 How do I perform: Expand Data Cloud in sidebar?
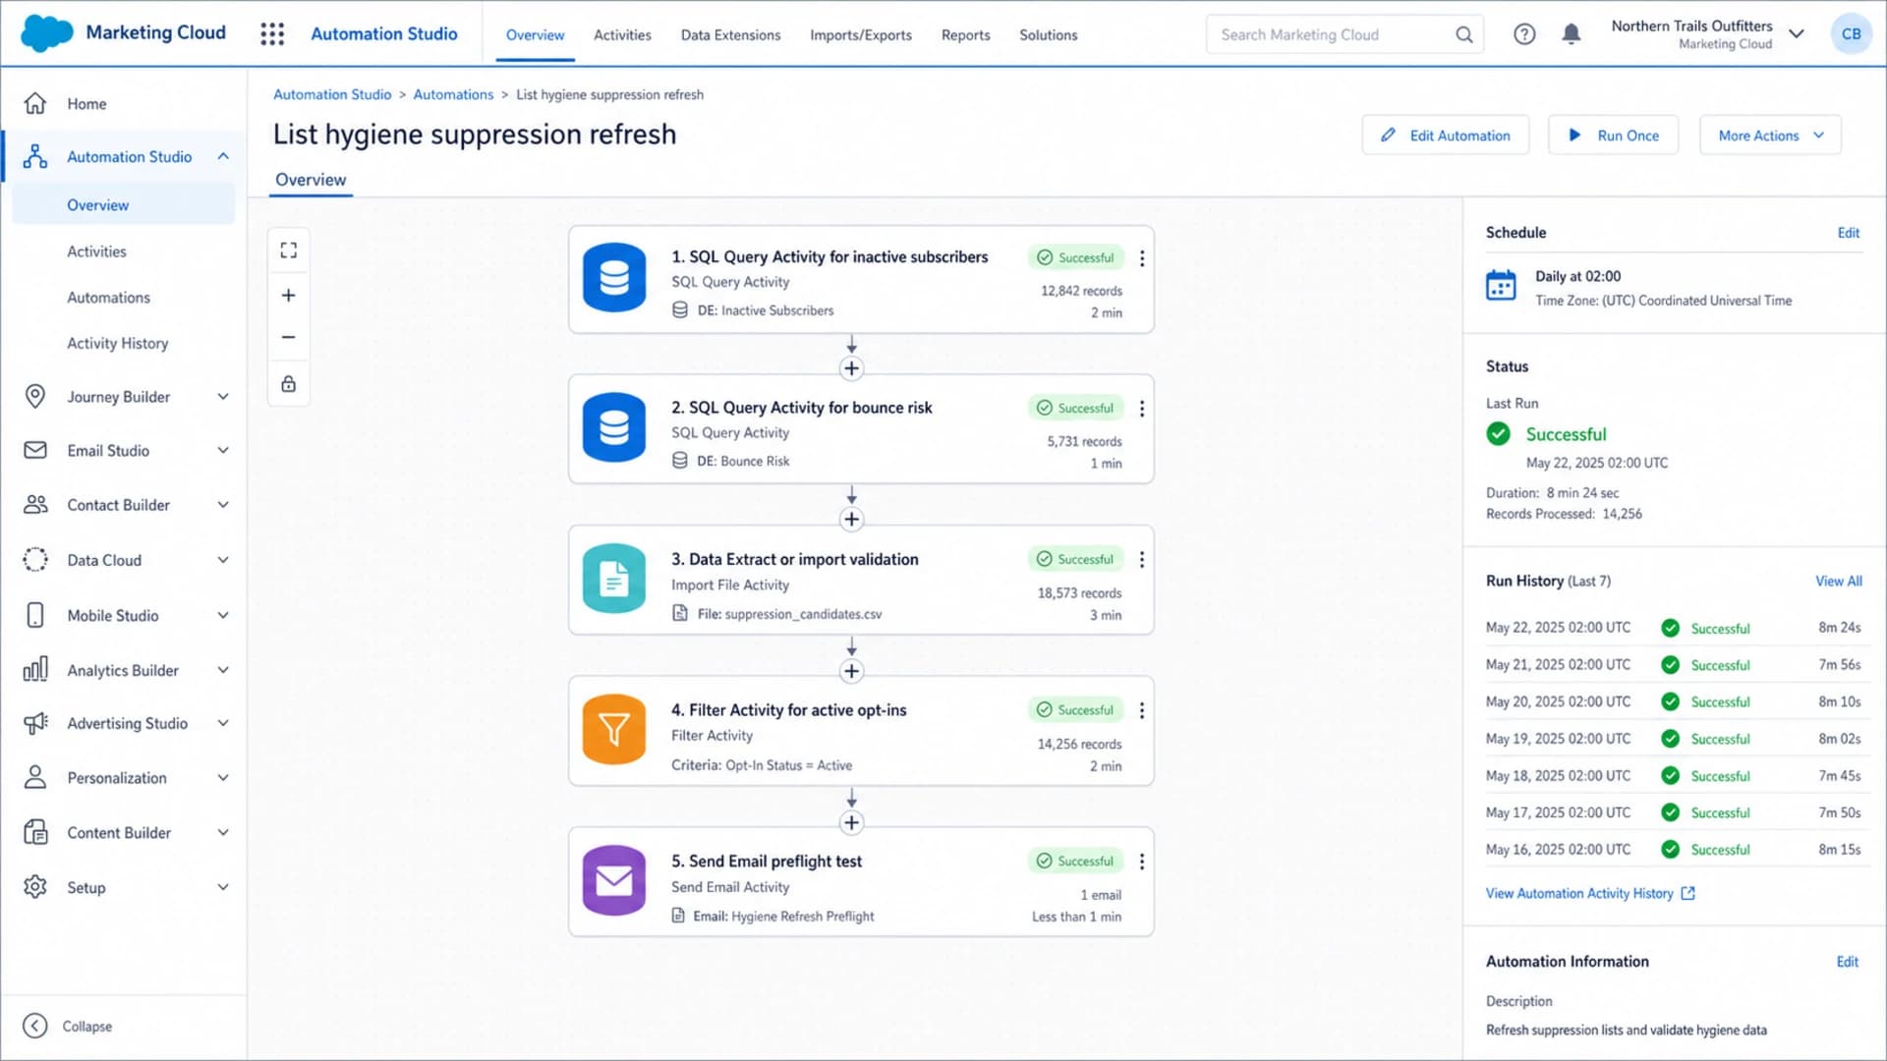click(x=223, y=560)
